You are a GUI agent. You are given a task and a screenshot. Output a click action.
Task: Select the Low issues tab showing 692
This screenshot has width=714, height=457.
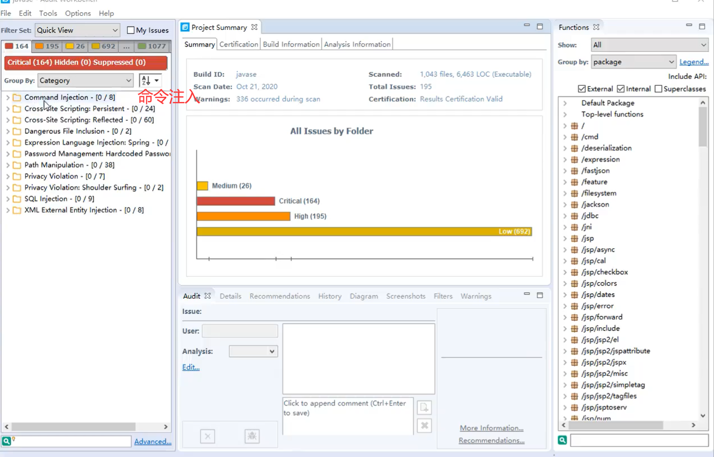pos(103,46)
